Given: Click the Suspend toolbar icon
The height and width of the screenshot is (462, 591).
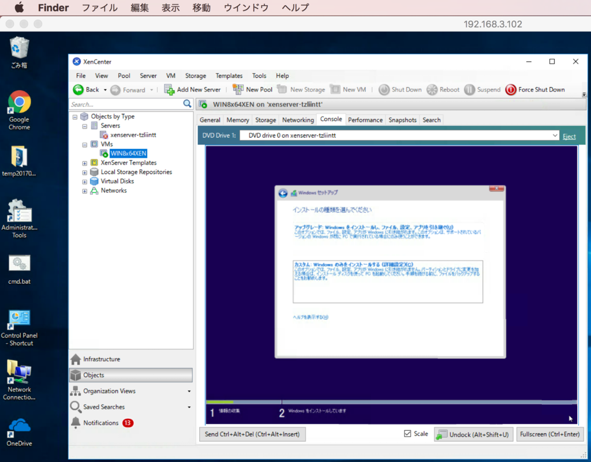Looking at the screenshot, I should pos(469,89).
